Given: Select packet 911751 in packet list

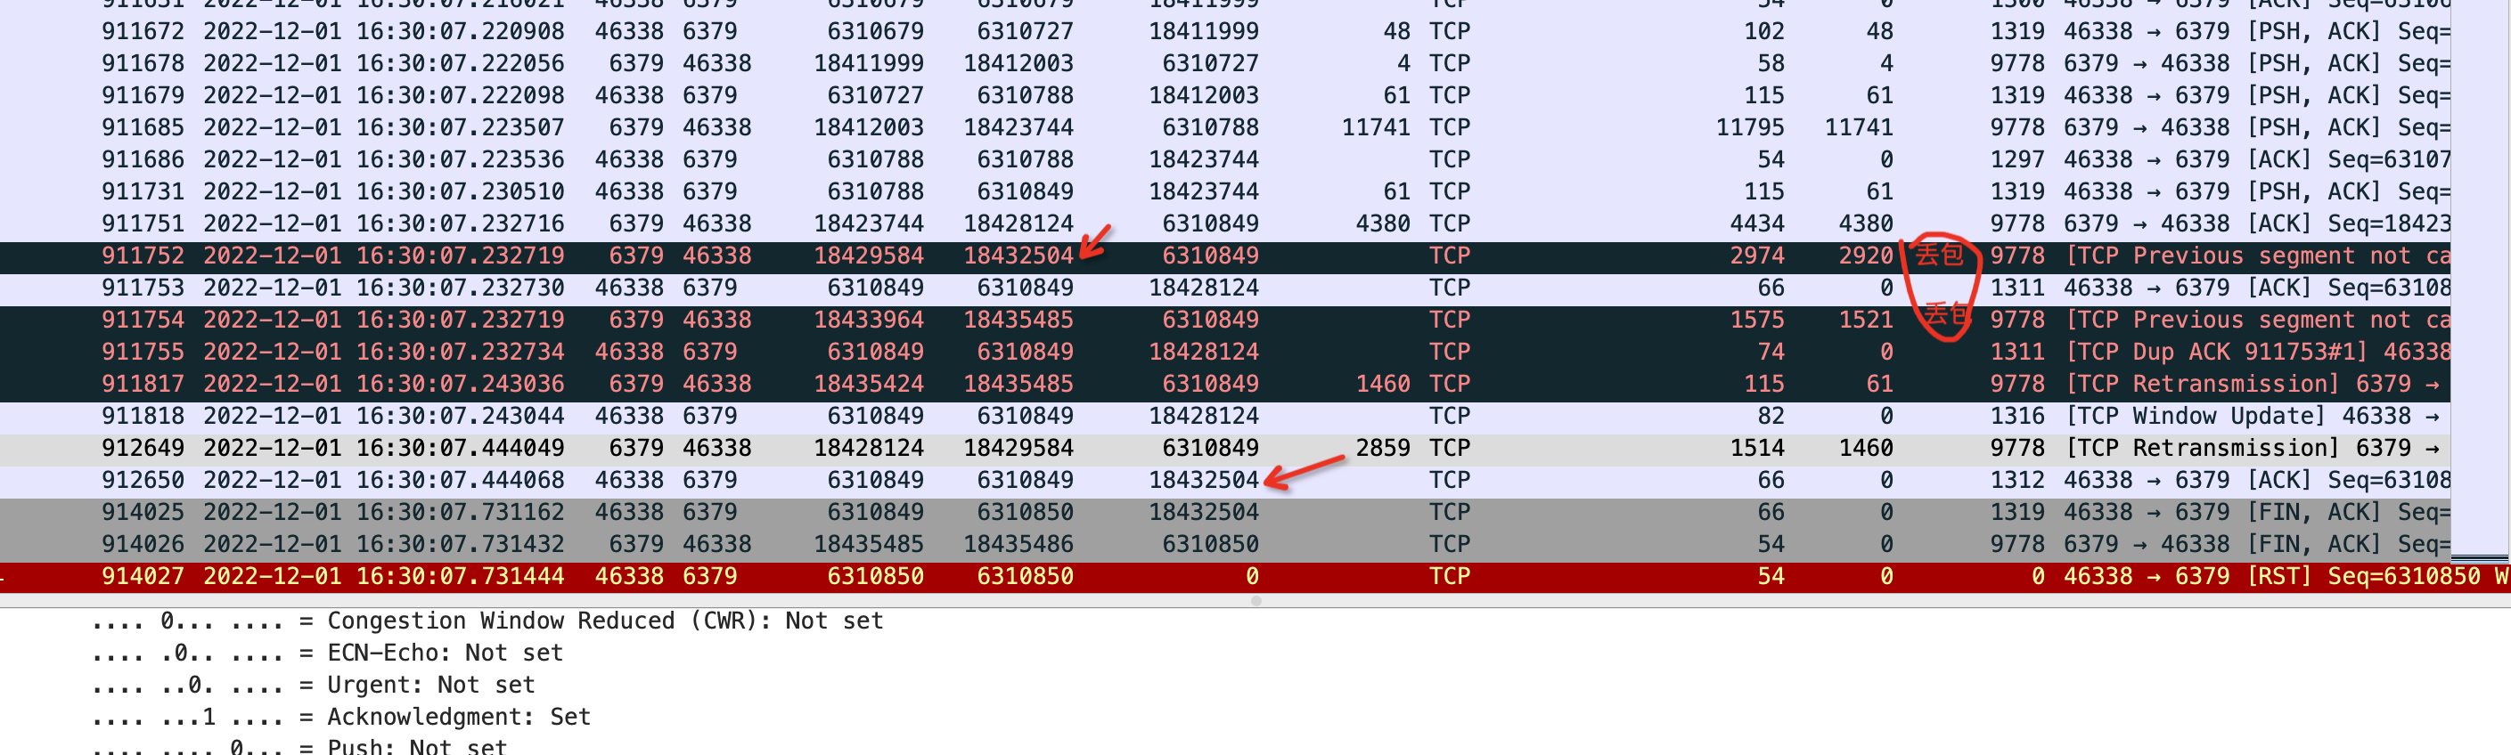Looking at the screenshot, I should click(x=1225, y=223).
